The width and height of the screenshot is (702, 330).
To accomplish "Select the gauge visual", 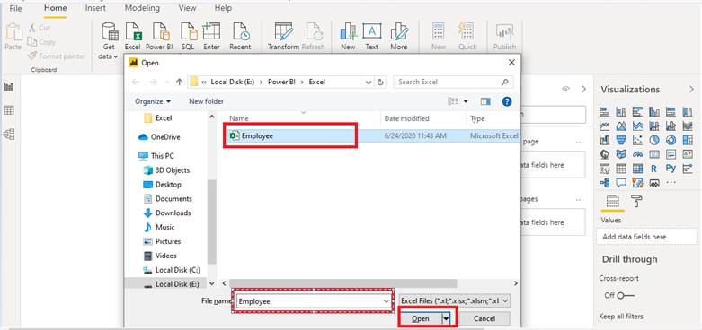I will (637, 154).
